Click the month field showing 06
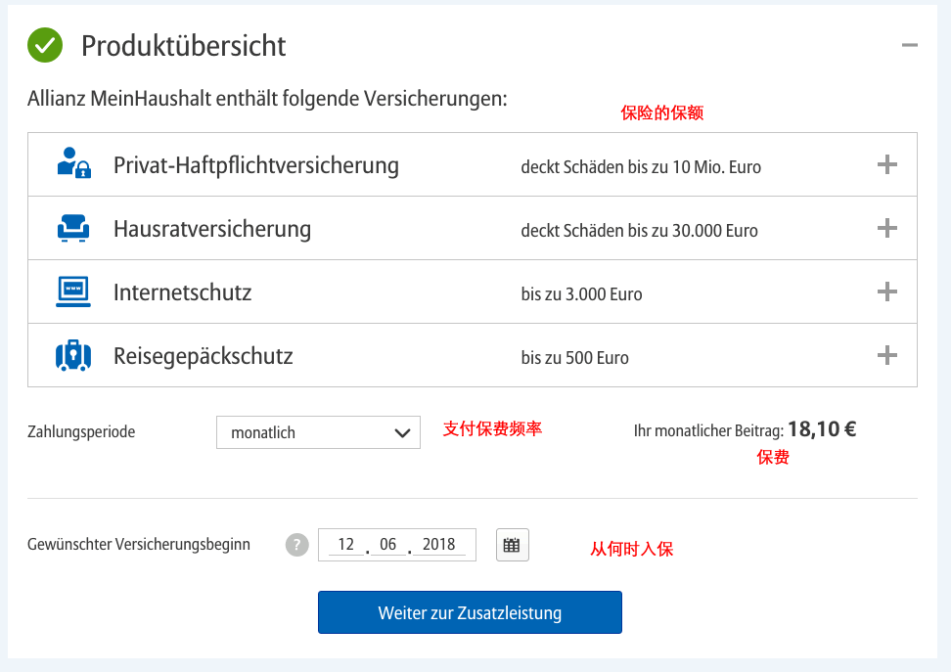951x672 pixels. tap(388, 545)
